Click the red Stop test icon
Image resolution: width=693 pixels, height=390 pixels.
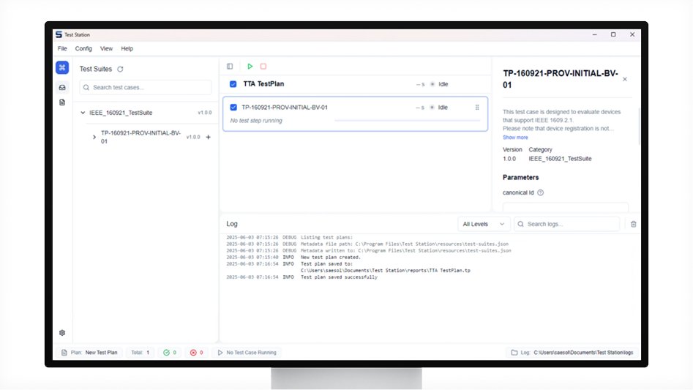(x=263, y=67)
